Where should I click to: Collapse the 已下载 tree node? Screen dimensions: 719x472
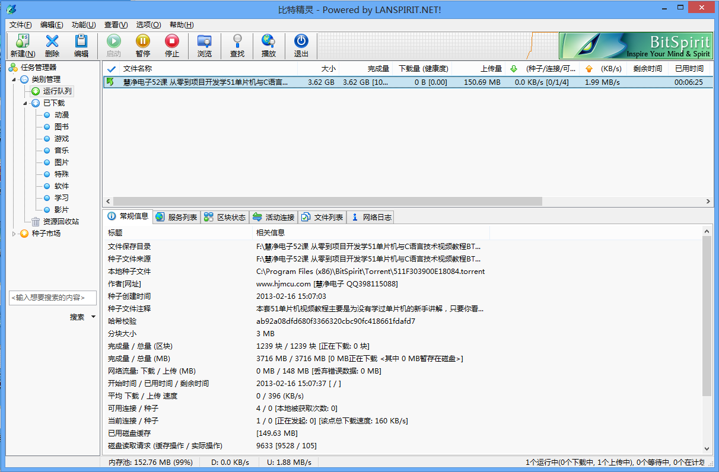26,103
